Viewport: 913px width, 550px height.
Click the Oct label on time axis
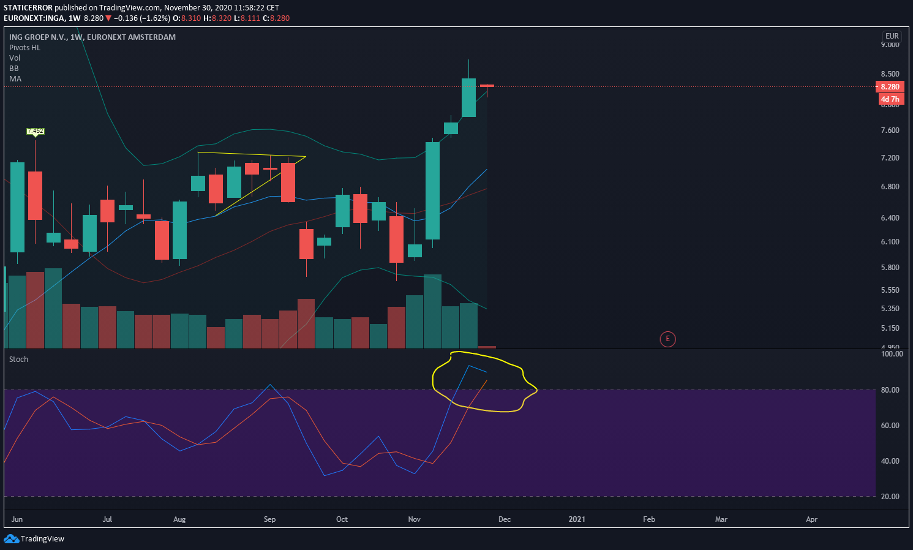(342, 519)
